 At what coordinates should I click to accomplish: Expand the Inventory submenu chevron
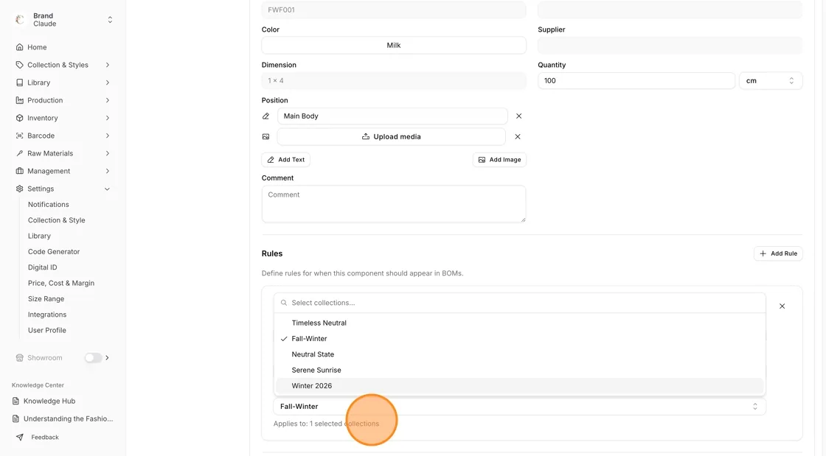(108, 118)
